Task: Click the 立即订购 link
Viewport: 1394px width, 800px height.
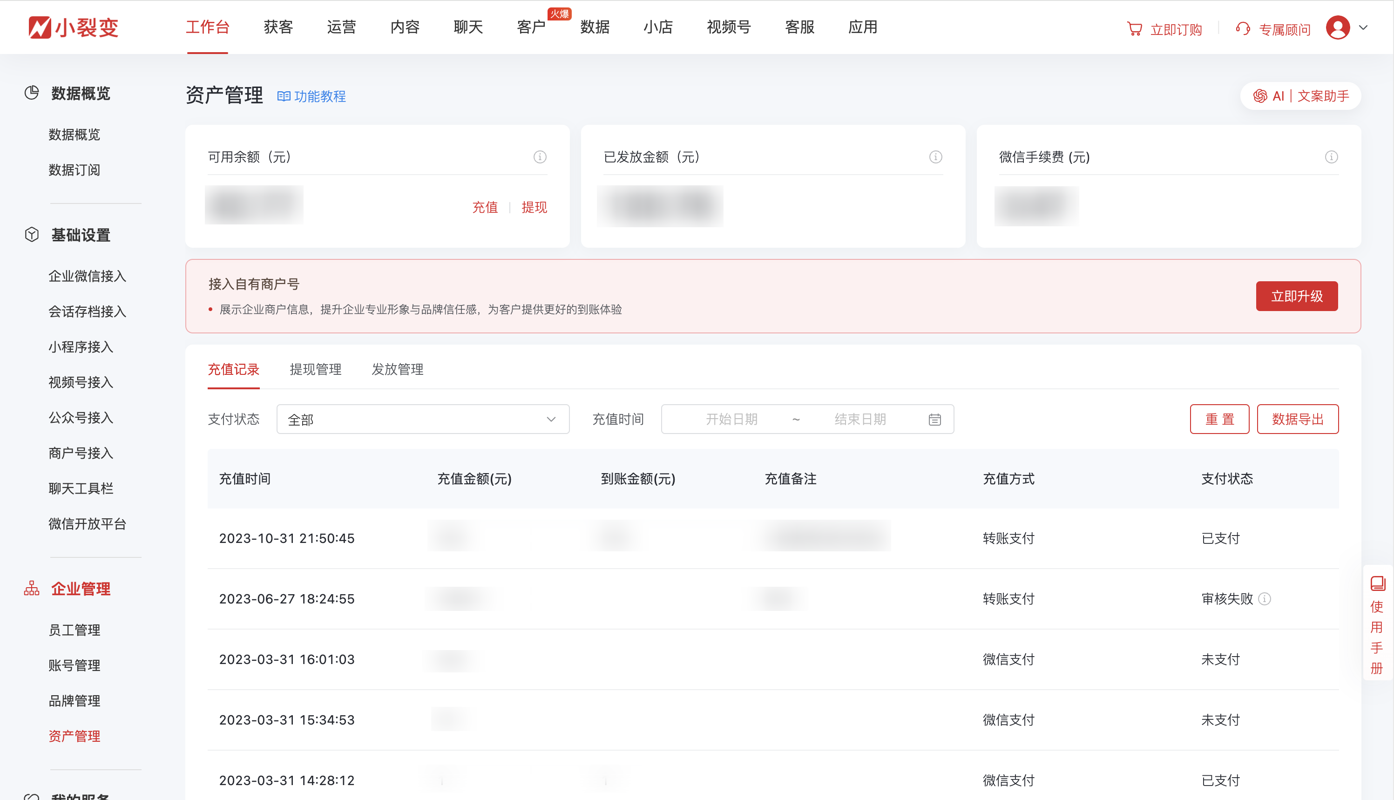Action: point(1177,30)
